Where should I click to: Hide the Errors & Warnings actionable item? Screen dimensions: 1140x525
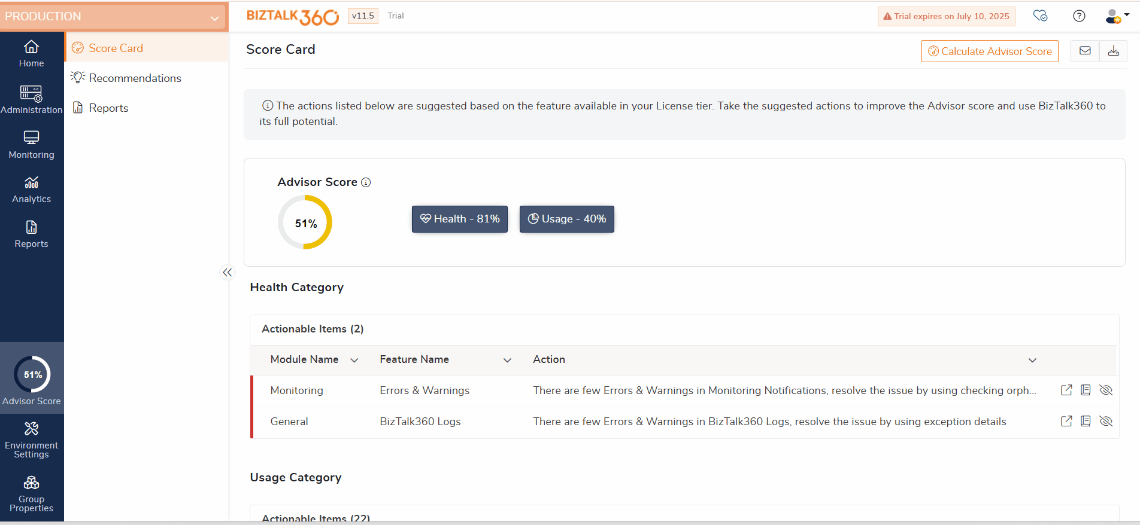tap(1106, 390)
